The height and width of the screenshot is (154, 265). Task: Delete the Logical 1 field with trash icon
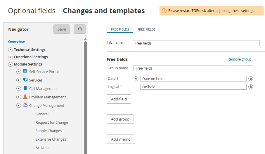(251, 87)
